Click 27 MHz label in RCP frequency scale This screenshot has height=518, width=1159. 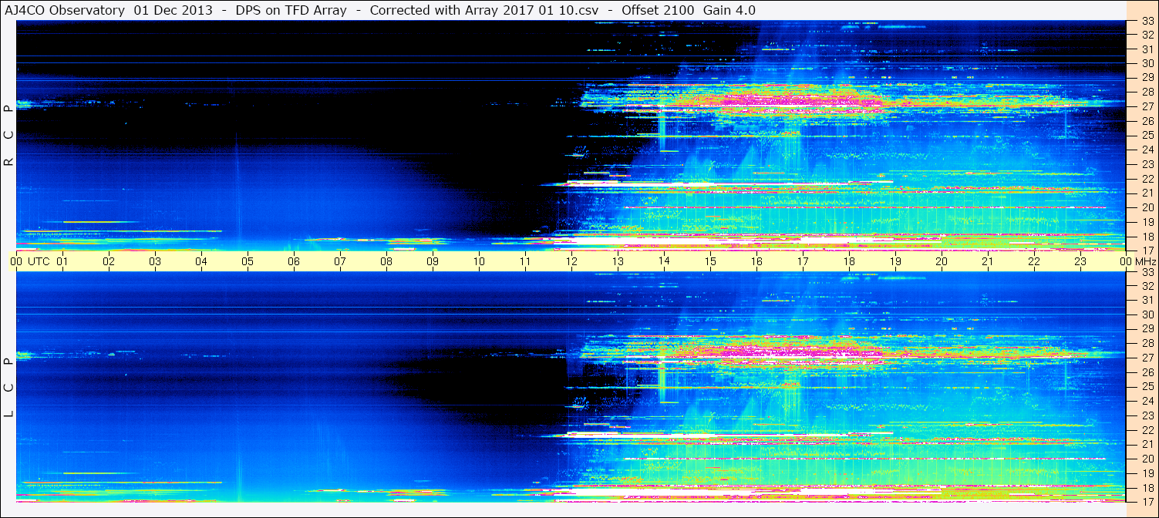click(1147, 106)
